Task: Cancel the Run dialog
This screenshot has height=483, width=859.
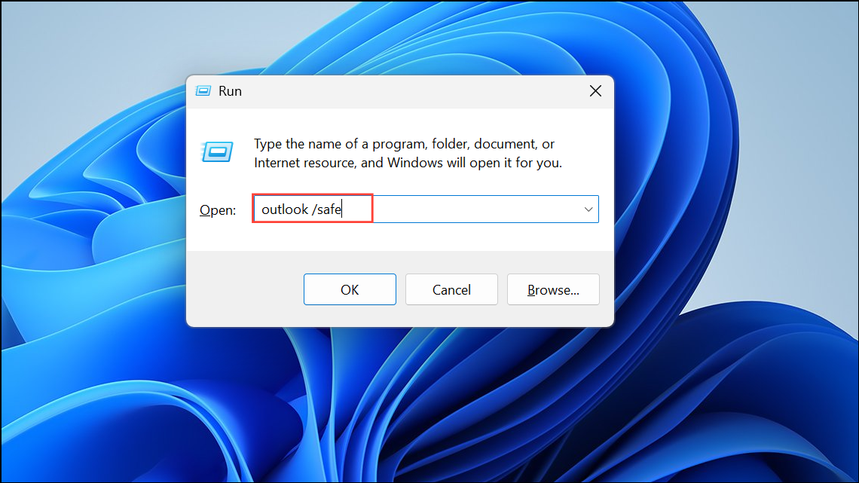Action: [451, 289]
